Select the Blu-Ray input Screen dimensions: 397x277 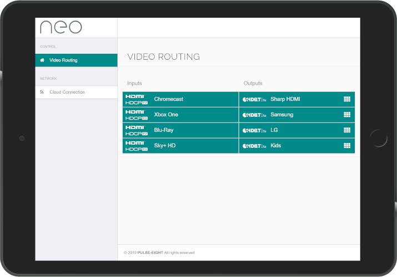(x=180, y=130)
